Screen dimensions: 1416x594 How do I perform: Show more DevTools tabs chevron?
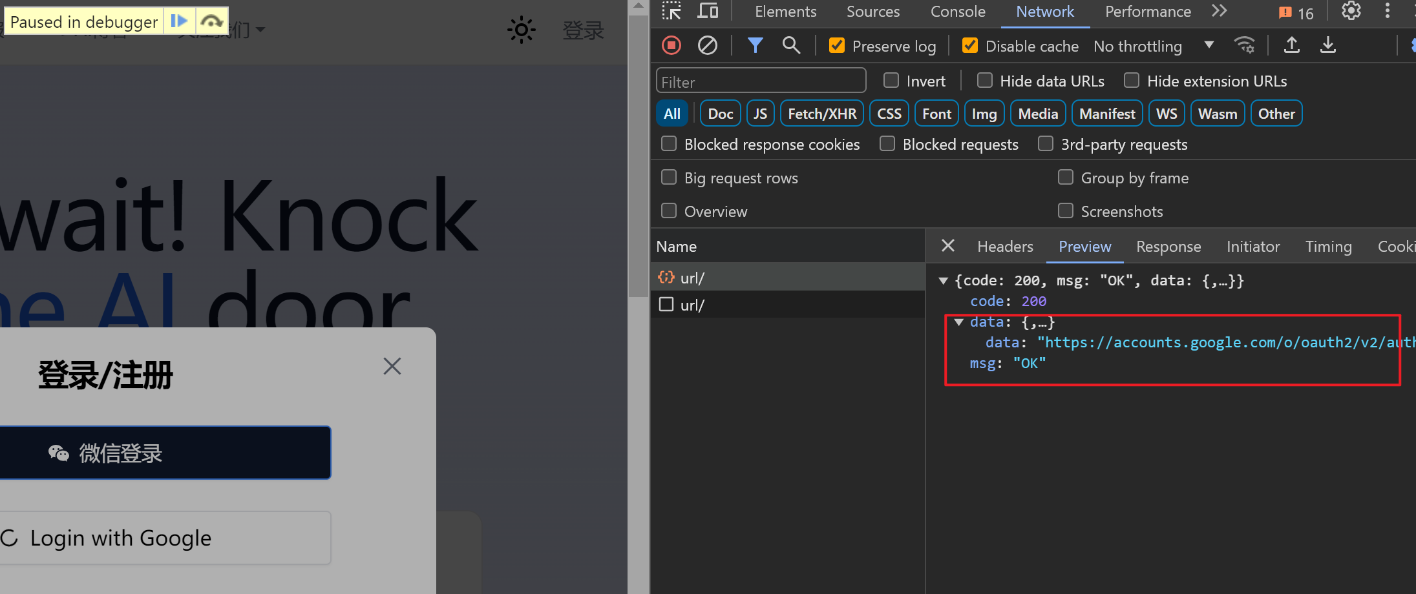1219,12
